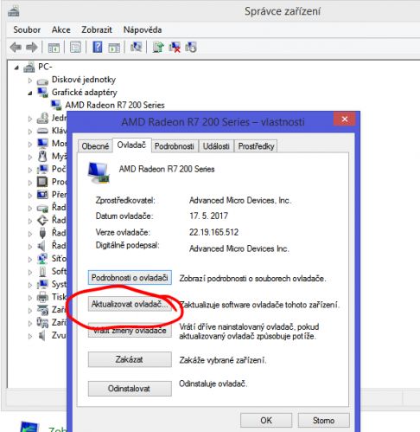Viewport: 420px width, 432px height.
Task: Expand the Soft… node arrow
Action: click(x=30, y=272)
